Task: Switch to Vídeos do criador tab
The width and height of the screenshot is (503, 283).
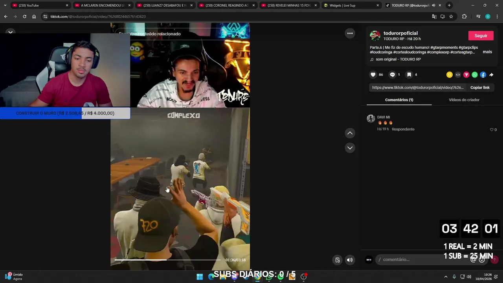Action: point(464,100)
